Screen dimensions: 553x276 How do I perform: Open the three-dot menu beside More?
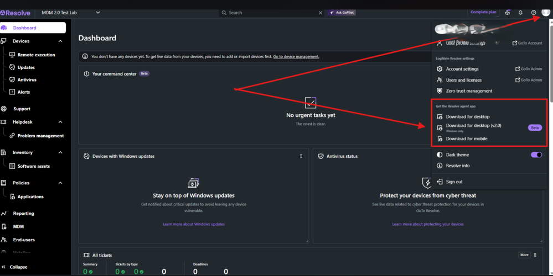point(535,255)
